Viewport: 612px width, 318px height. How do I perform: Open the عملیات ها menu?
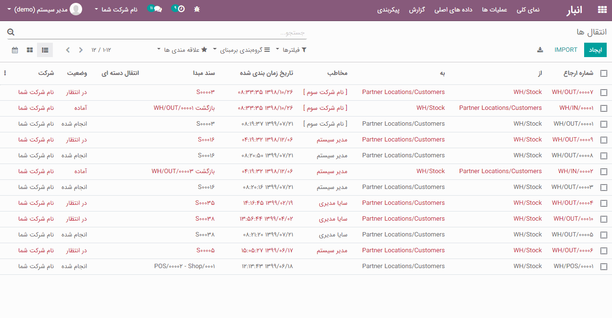pos(495,9)
